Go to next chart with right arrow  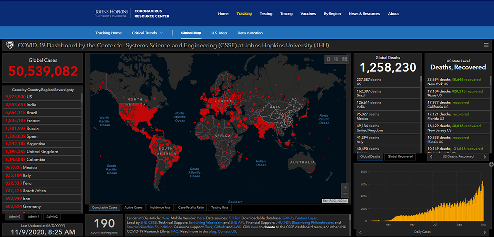click(484, 232)
